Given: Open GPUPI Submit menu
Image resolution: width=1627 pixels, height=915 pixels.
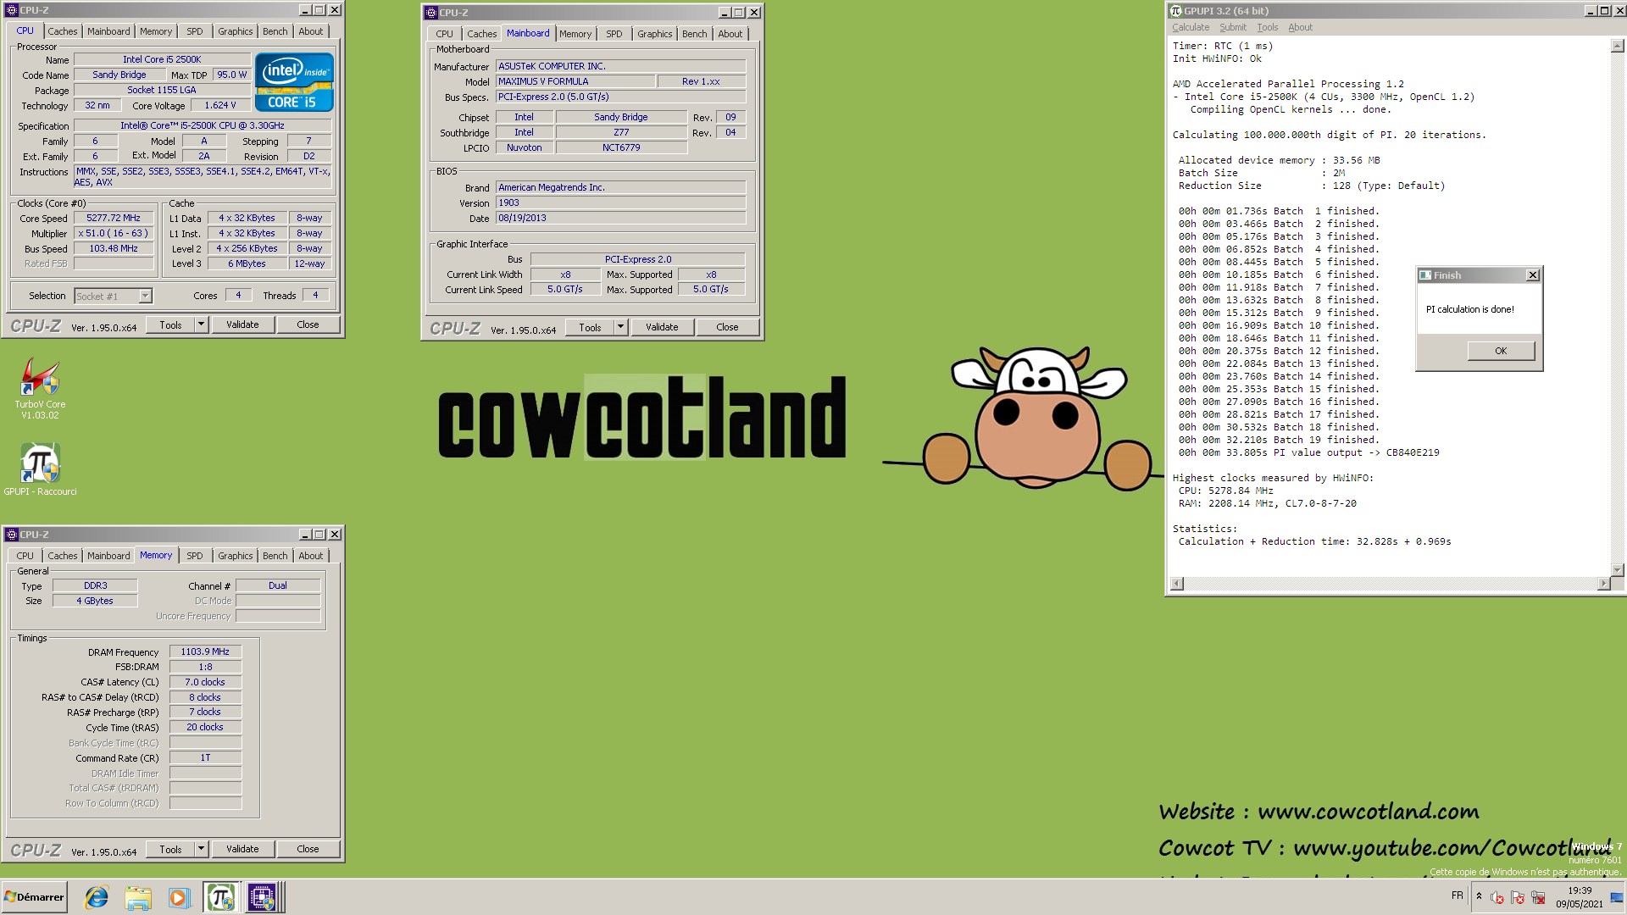Looking at the screenshot, I should point(1233,27).
